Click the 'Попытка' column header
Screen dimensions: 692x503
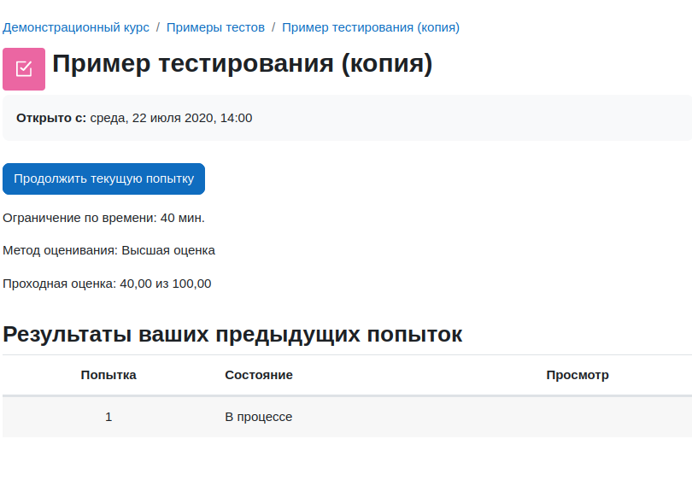click(108, 375)
